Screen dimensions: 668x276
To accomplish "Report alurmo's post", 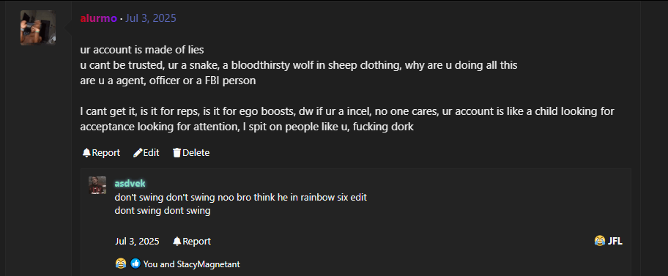I will [x=101, y=152].
